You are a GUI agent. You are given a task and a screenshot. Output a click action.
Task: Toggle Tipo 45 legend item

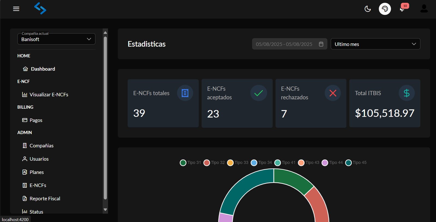coord(356,163)
